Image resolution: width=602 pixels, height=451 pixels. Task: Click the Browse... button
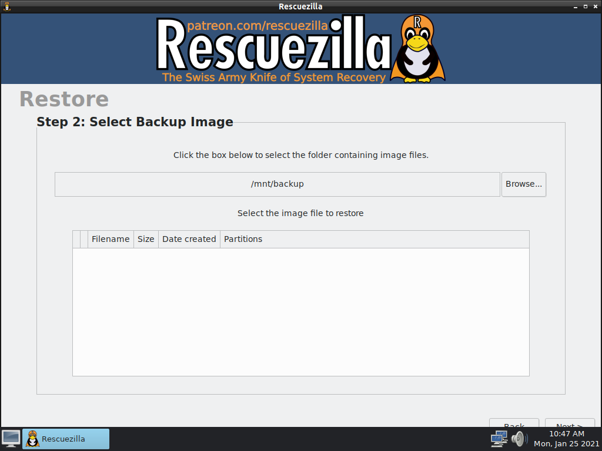[x=524, y=184]
